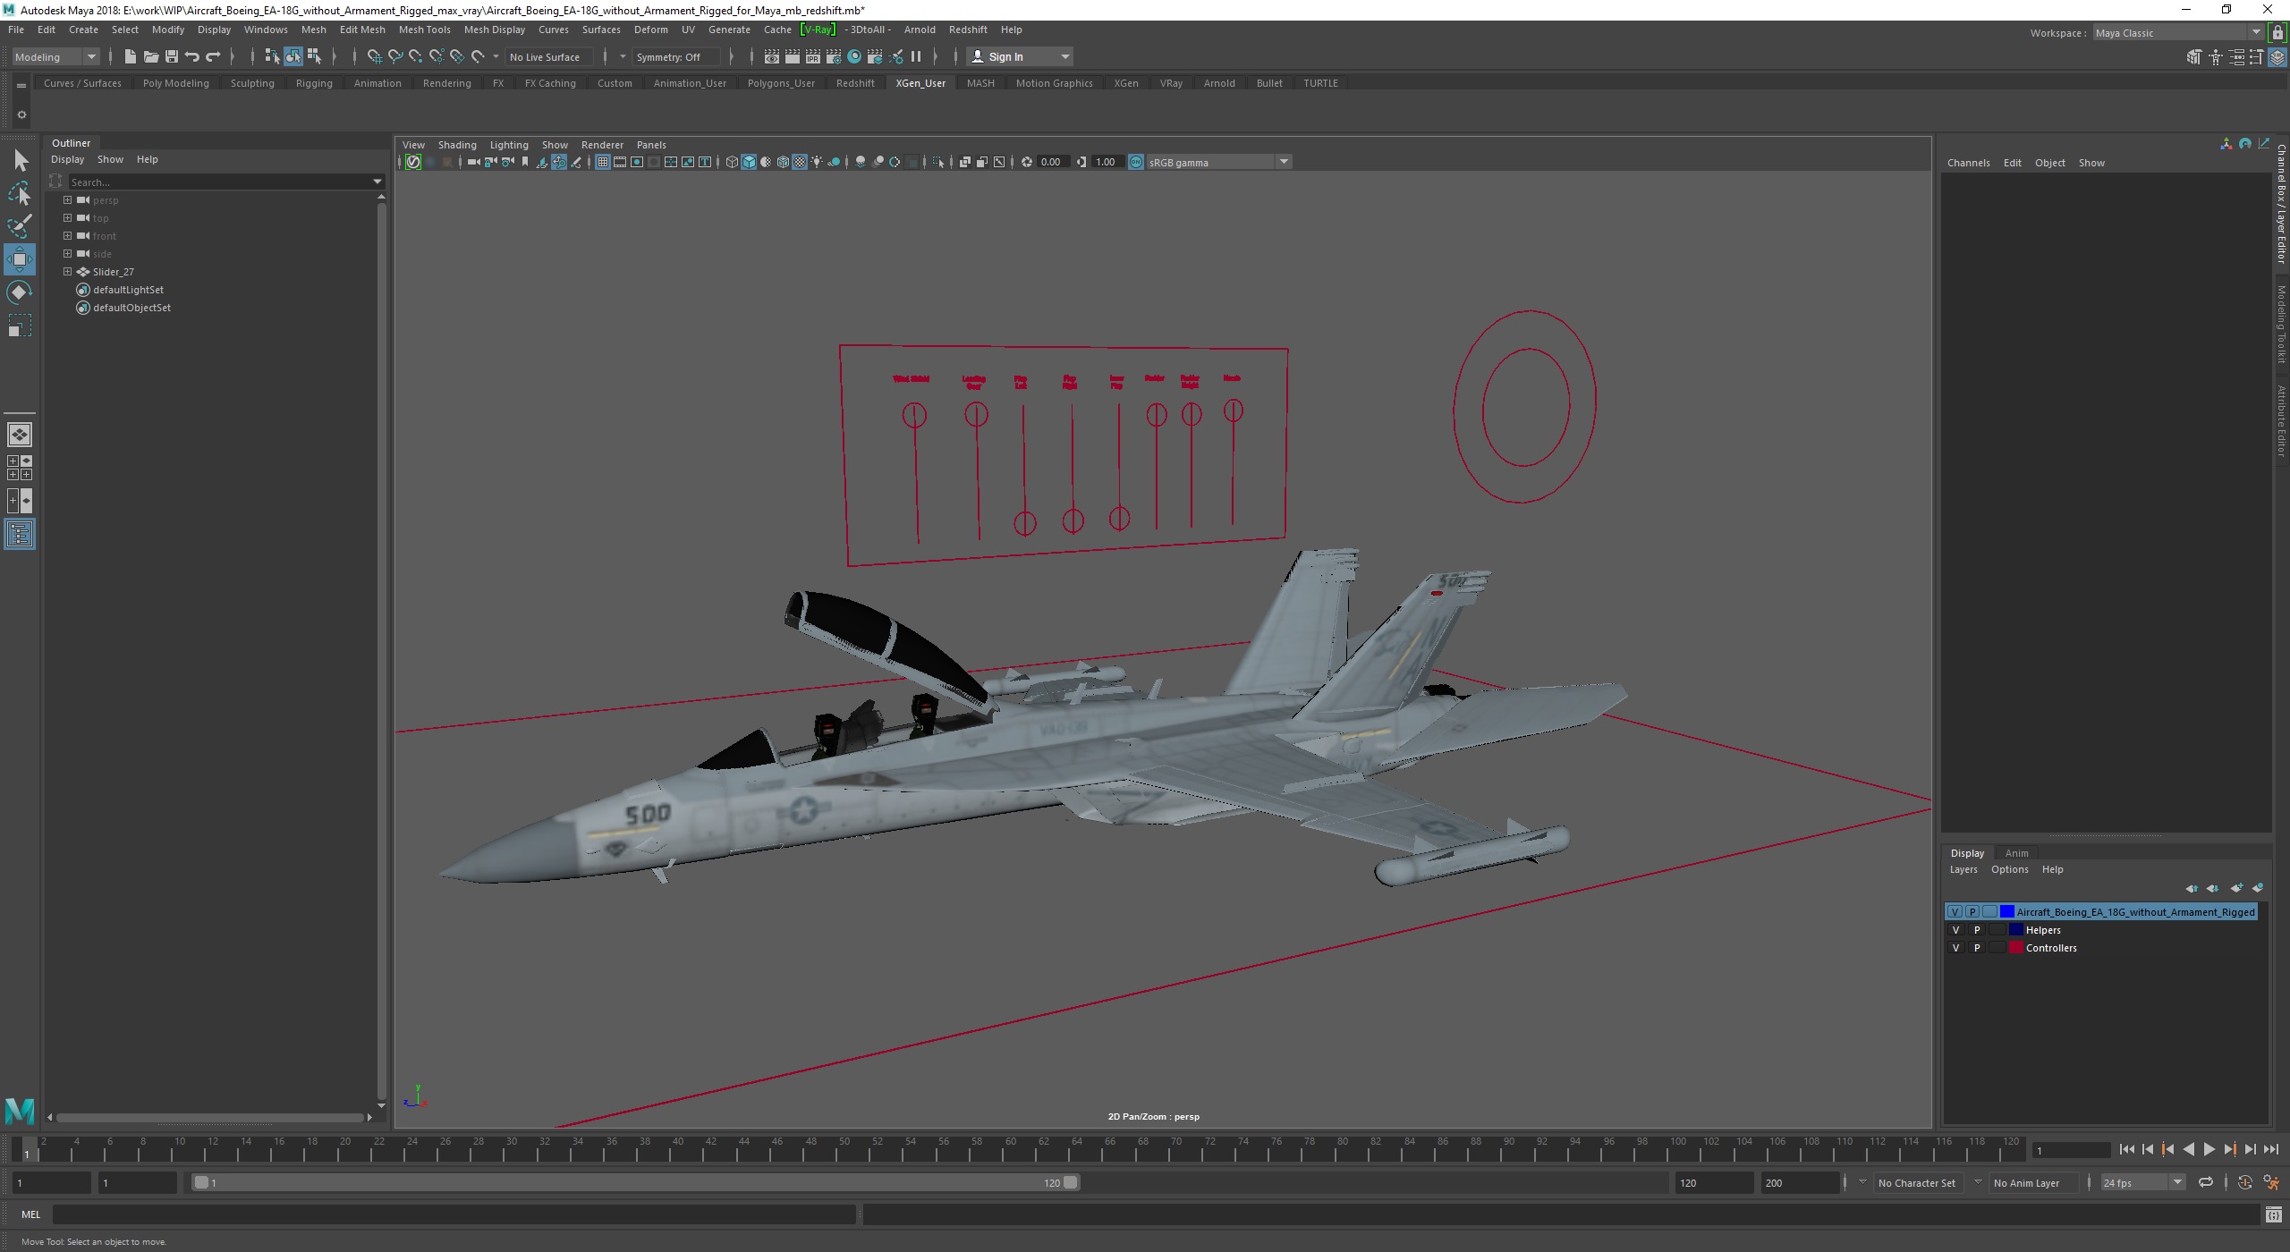Click the pause Viewport 2.0 icon
Viewport: 2290px width, 1252px height.
[x=916, y=56]
